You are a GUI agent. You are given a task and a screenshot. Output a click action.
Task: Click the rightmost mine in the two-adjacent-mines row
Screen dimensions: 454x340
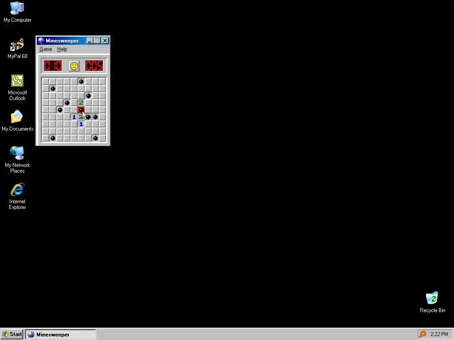(x=95, y=117)
